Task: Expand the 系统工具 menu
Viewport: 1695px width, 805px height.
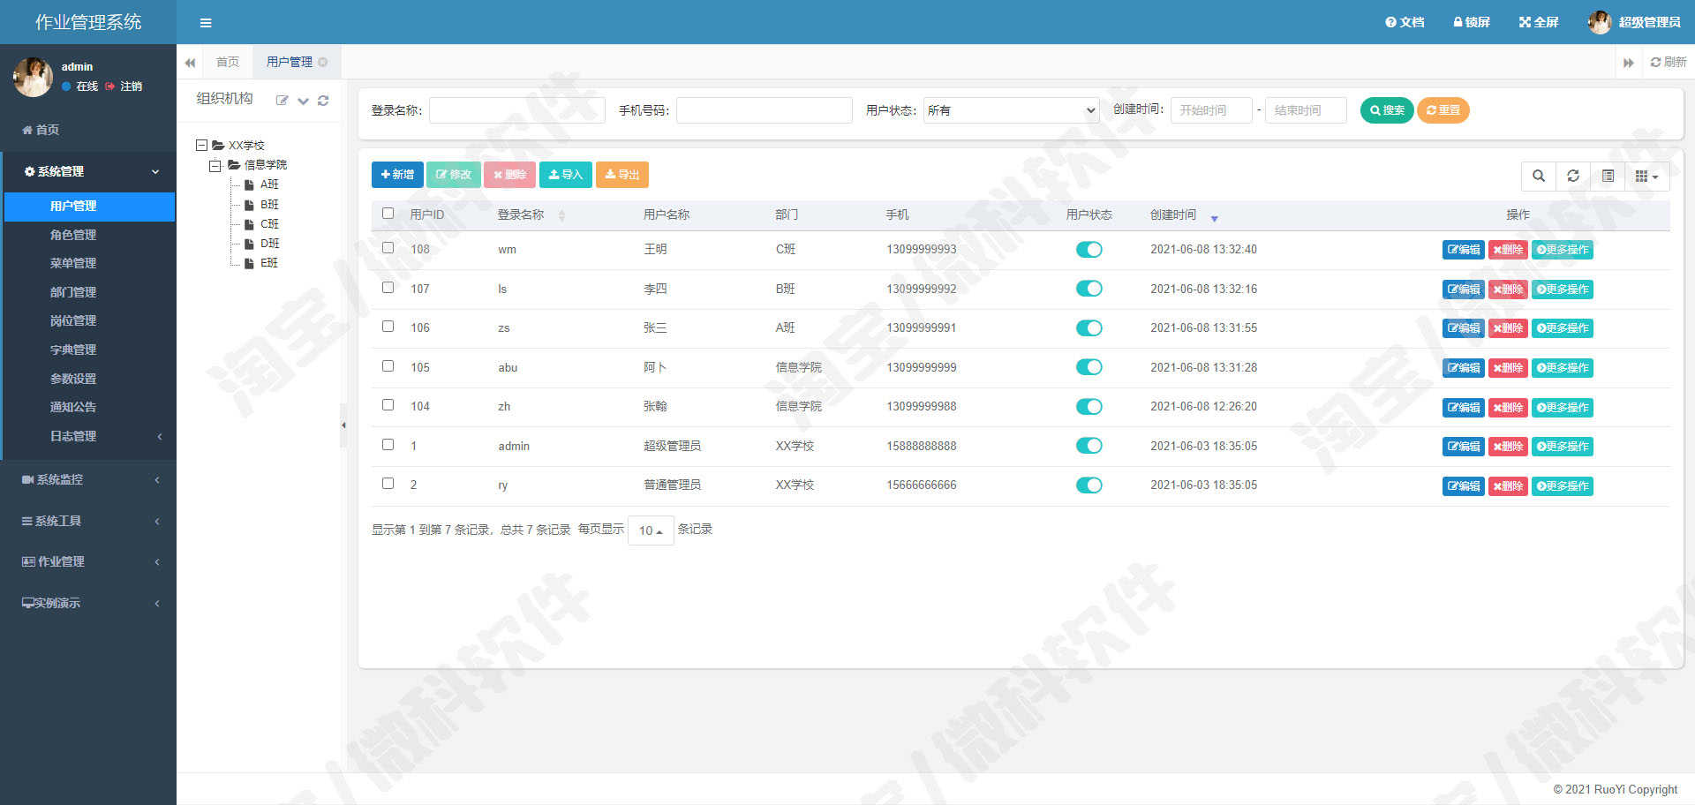Action: point(88,522)
